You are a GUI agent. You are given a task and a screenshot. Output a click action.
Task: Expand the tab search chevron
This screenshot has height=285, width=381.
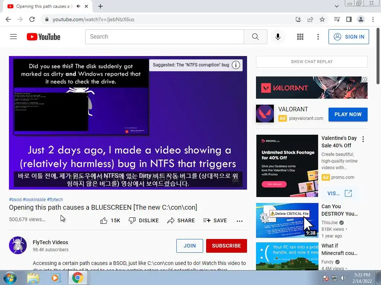pos(336,6)
